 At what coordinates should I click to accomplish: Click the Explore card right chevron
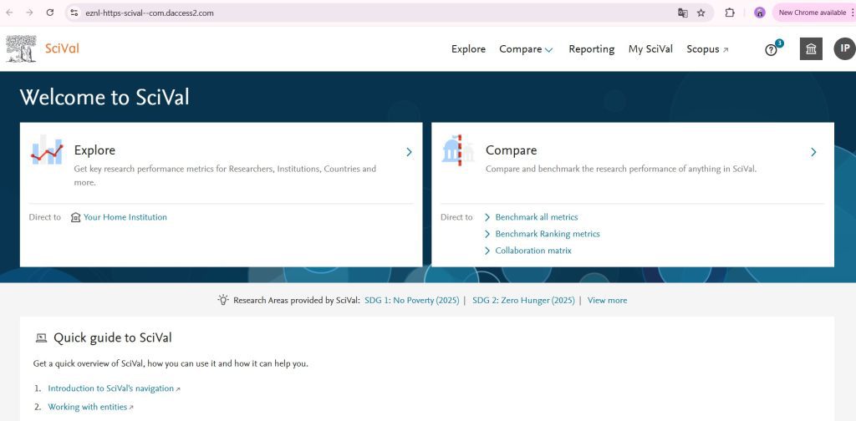(409, 152)
